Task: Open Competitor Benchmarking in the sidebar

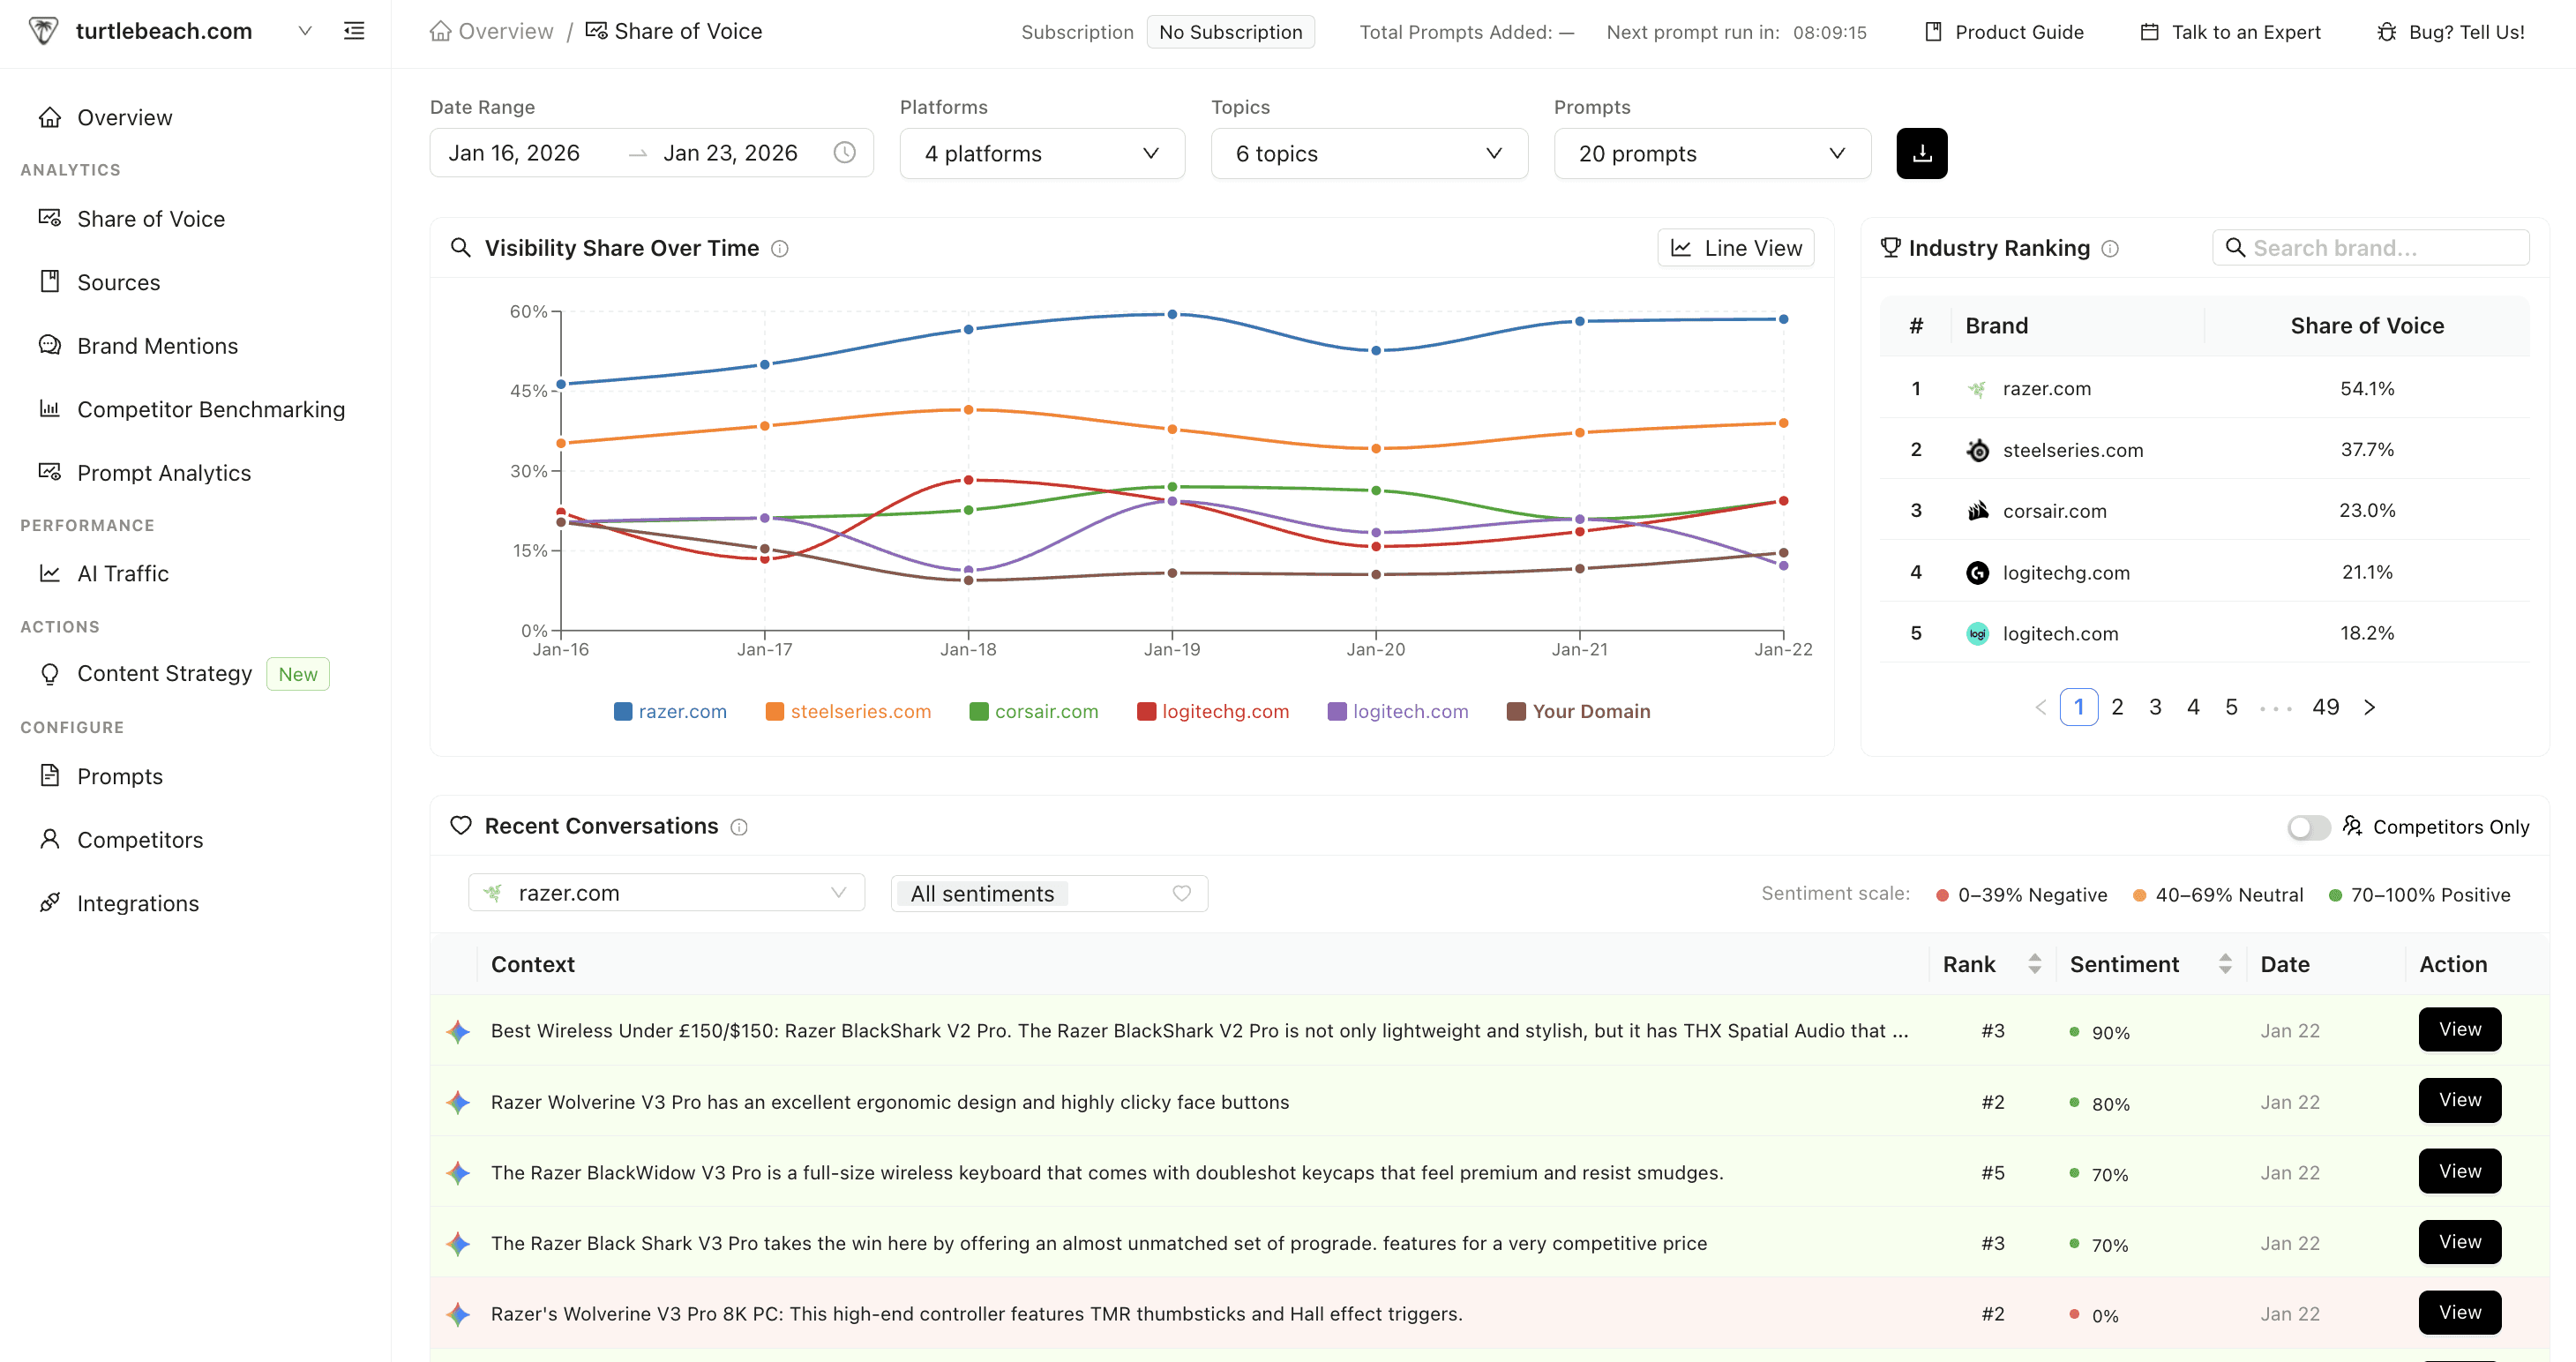Action: [x=210, y=409]
